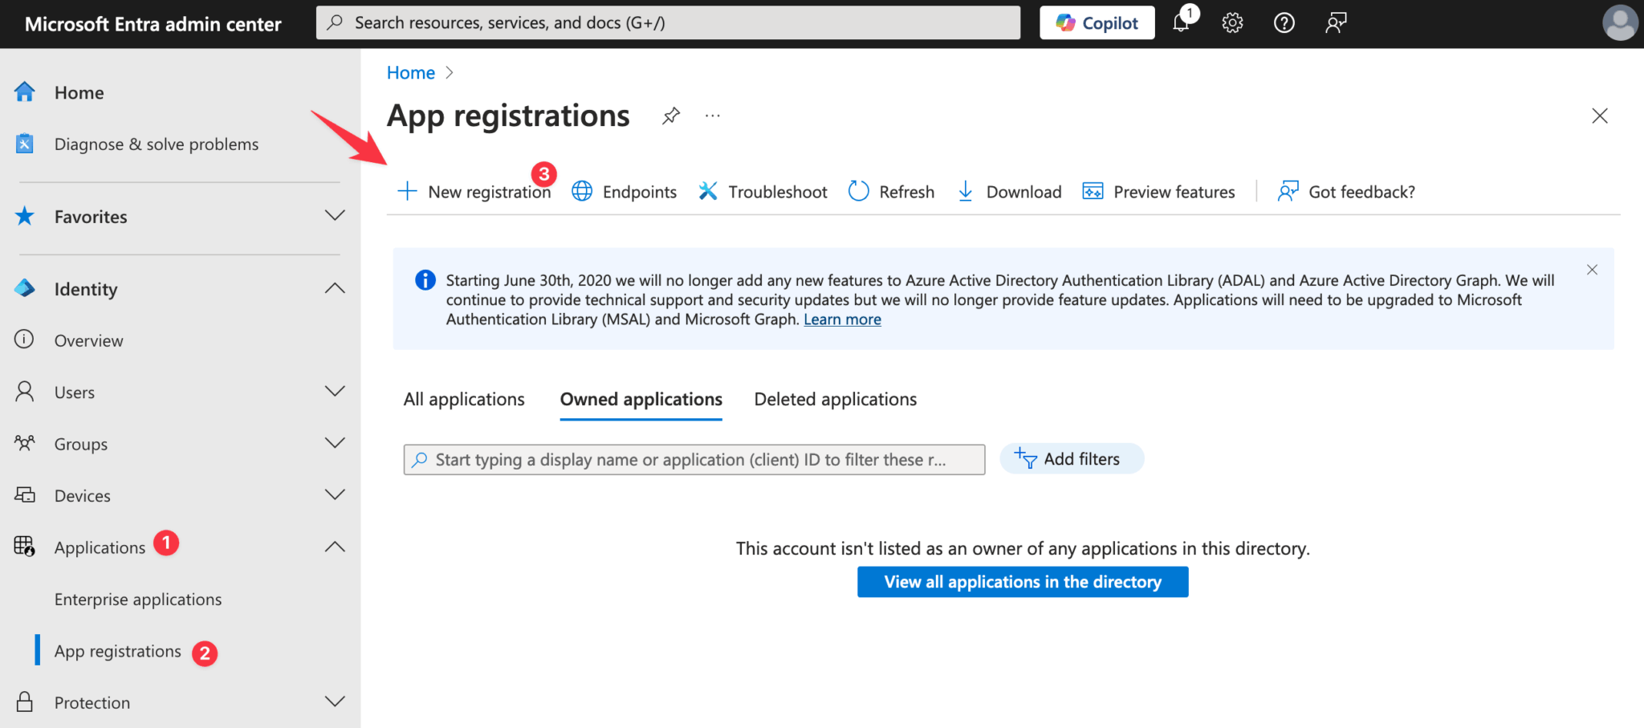Expand the Groups menu chevron
The height and width of the screenshot is (728, 1644).
coord(335,443)
